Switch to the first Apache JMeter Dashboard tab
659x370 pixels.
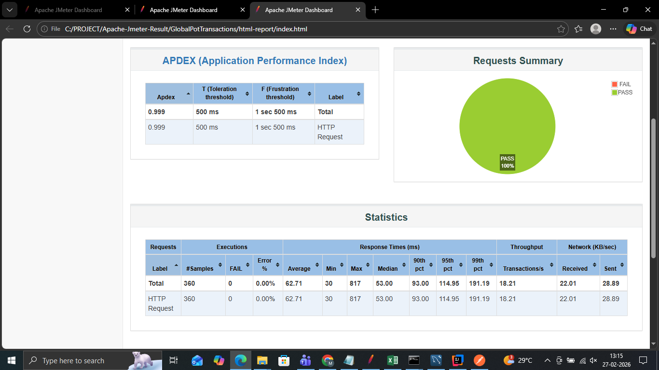tap(68, 10)
